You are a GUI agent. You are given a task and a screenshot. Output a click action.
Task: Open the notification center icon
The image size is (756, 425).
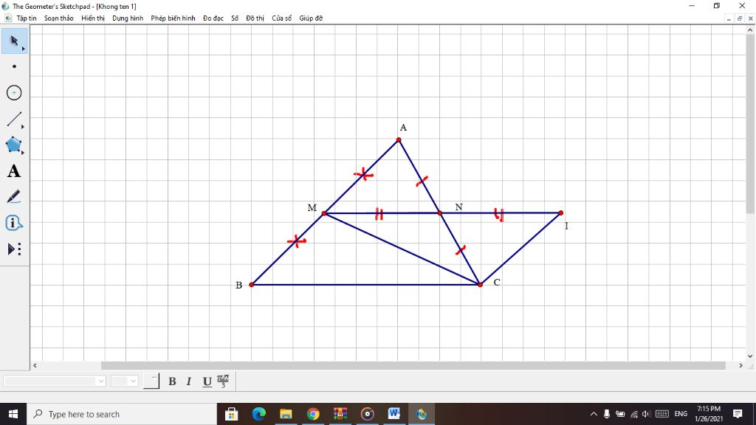click(738, 414)
